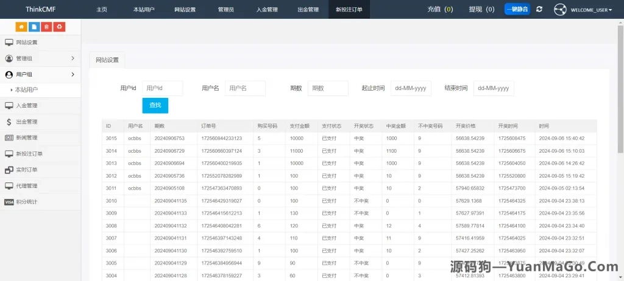
Task: Focus the 期数 input field
Action: [x=328, y=88]
